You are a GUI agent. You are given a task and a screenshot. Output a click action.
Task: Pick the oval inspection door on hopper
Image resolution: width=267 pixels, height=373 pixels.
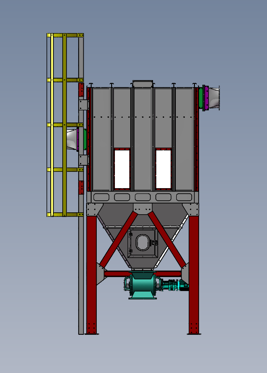(x=142, y=243)
